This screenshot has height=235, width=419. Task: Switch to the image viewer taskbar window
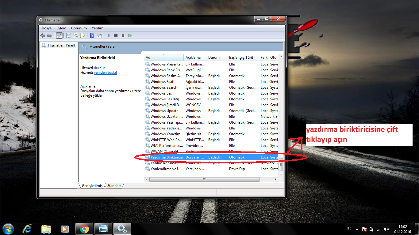point(103,229)
